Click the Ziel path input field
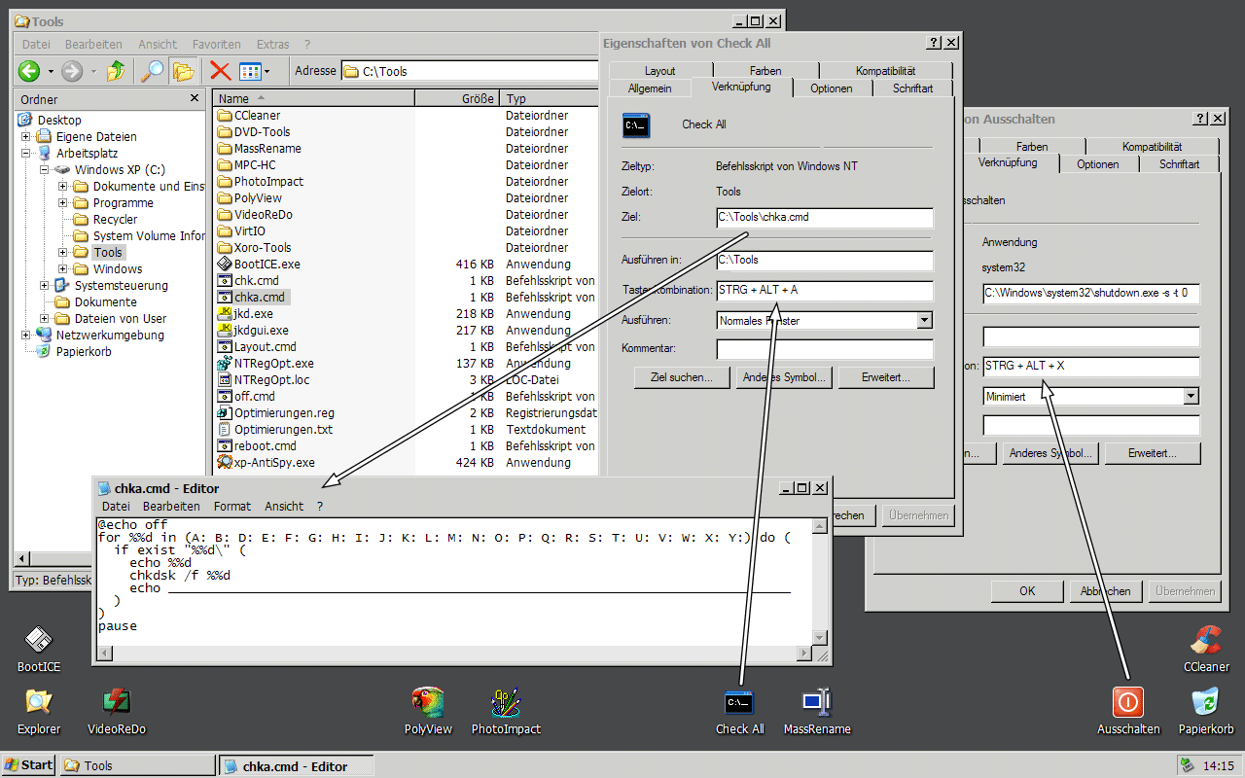The width and height of the screenshot is (1245, 778). coord(824,217)
